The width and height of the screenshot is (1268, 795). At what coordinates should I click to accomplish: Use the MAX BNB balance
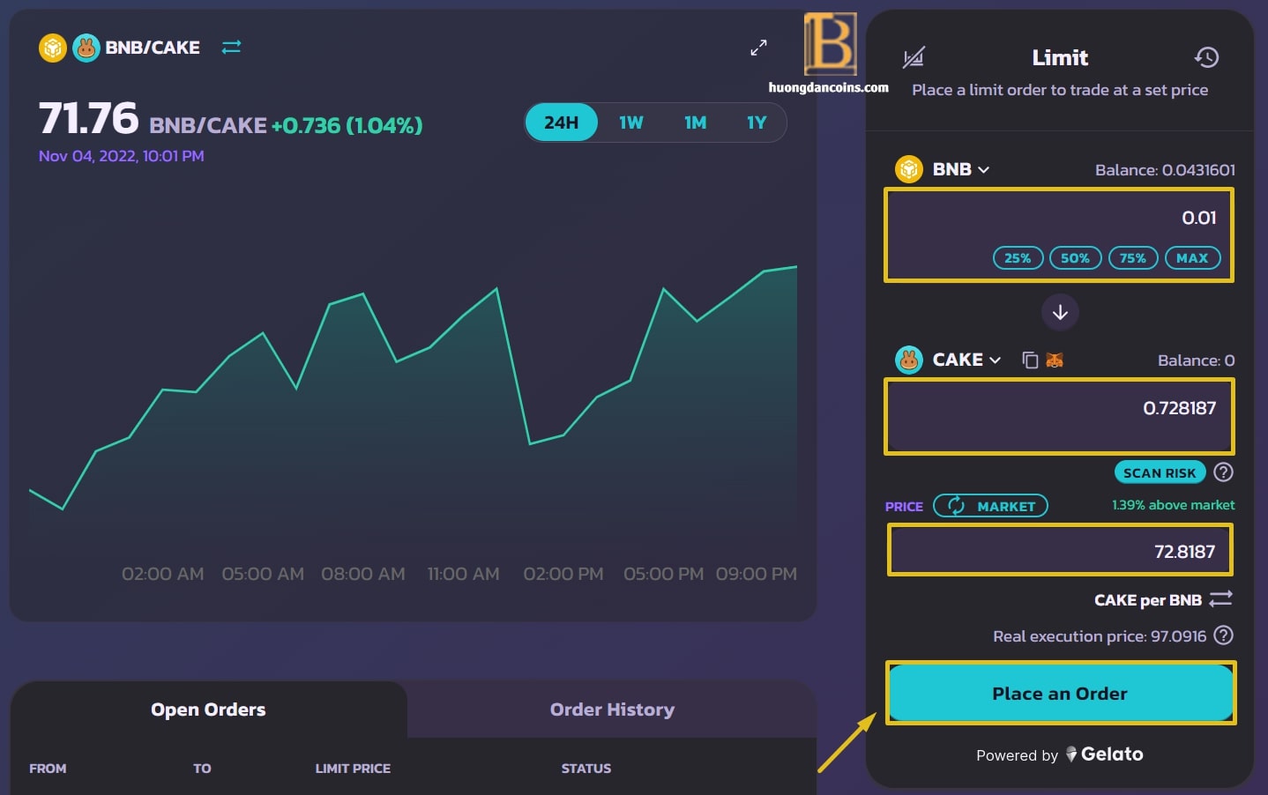[x=1192, y=258]
